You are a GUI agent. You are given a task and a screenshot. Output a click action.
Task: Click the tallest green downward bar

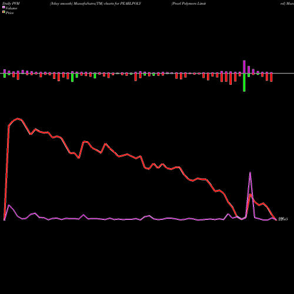click(x=244, y=82)
